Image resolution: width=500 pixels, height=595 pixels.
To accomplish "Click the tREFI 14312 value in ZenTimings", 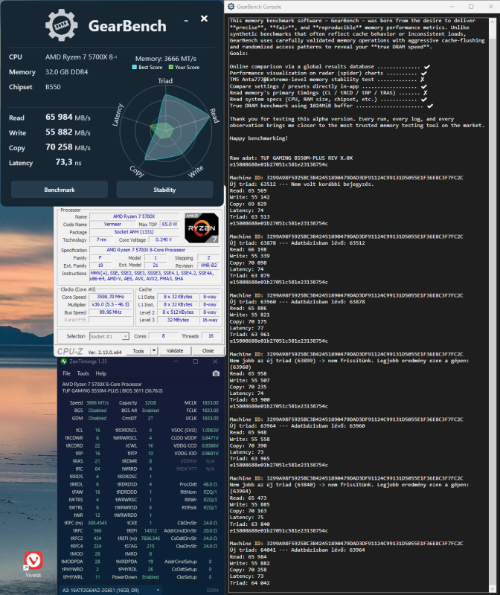I will click(x=150, y=531).
